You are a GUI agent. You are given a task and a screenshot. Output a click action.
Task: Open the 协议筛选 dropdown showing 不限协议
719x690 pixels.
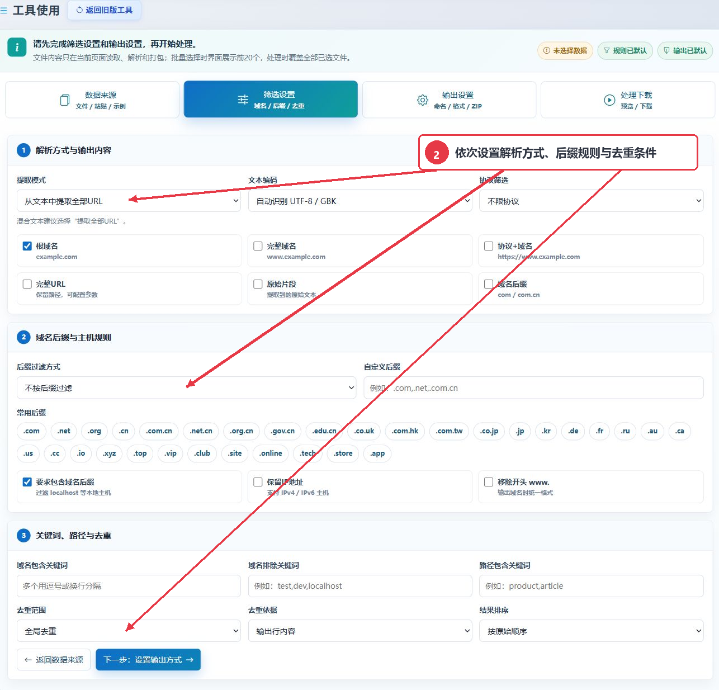coord(592,201)
